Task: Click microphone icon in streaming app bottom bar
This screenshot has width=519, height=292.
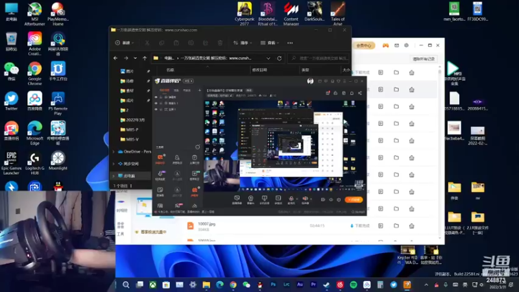Action: [x=291, y=199]
